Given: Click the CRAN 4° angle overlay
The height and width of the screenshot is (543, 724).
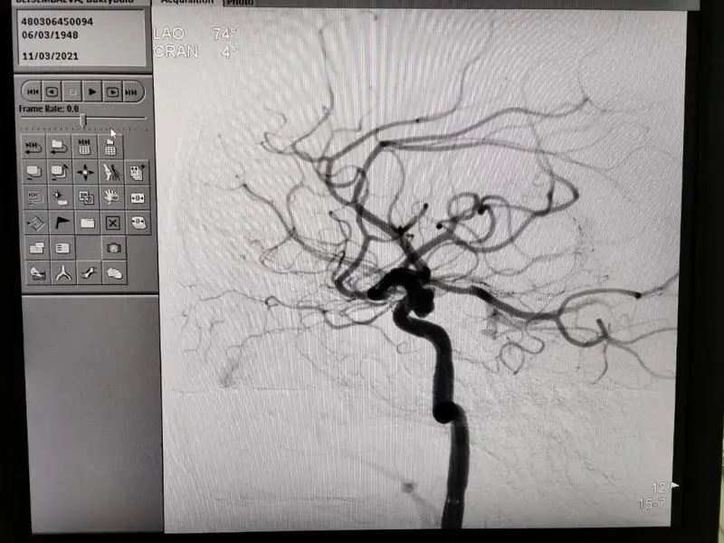Looking at the screenshot, I should 195,52.
